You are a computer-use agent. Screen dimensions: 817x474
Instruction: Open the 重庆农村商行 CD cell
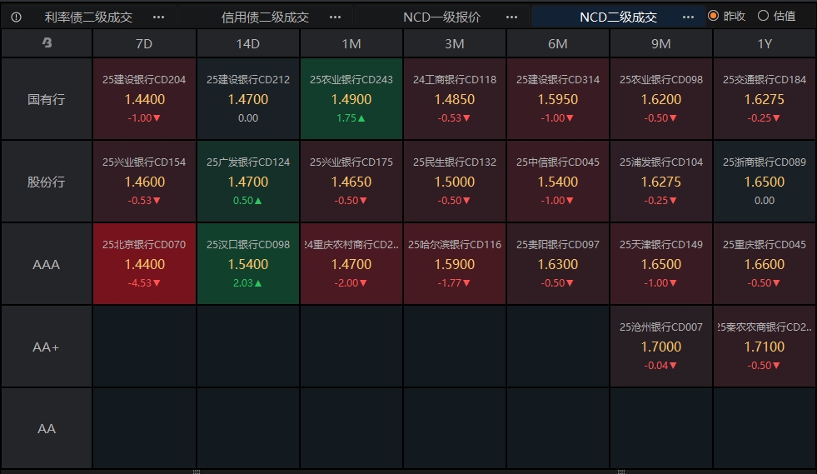click(x=351, y=264)
